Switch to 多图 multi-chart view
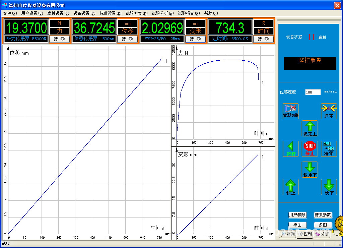The height and width of the screenshot is (248, 343). coord(323,225)
